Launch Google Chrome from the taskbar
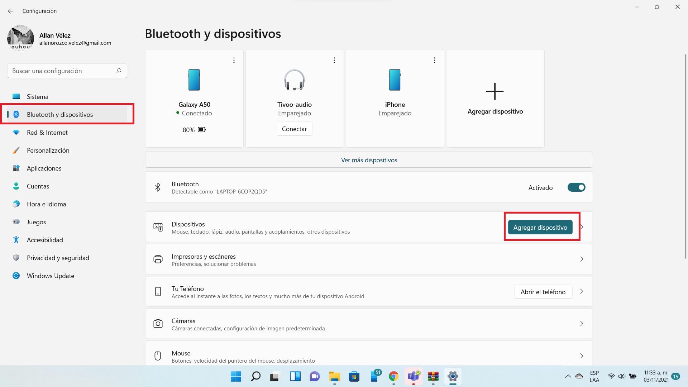688x387 pixels. [393, 377]
